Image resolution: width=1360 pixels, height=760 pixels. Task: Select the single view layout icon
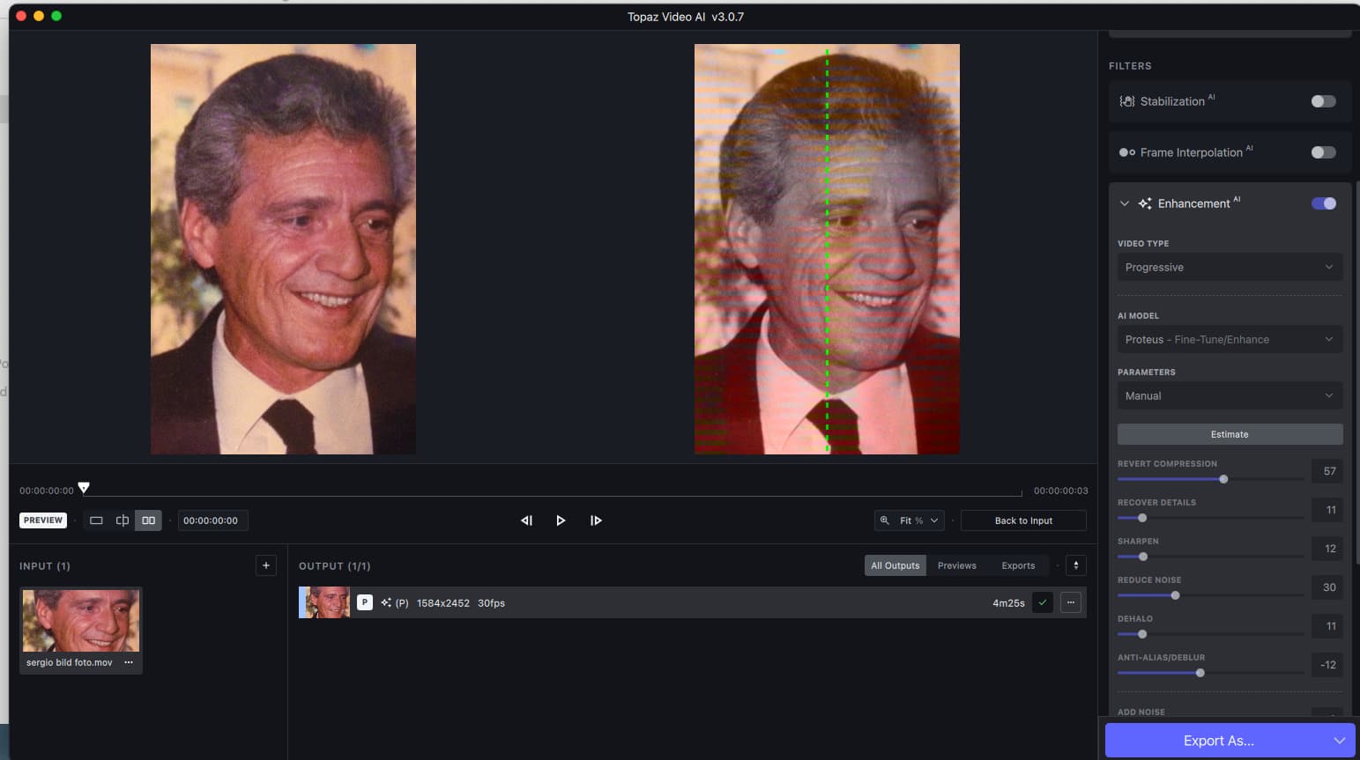(x=96, y=520)
